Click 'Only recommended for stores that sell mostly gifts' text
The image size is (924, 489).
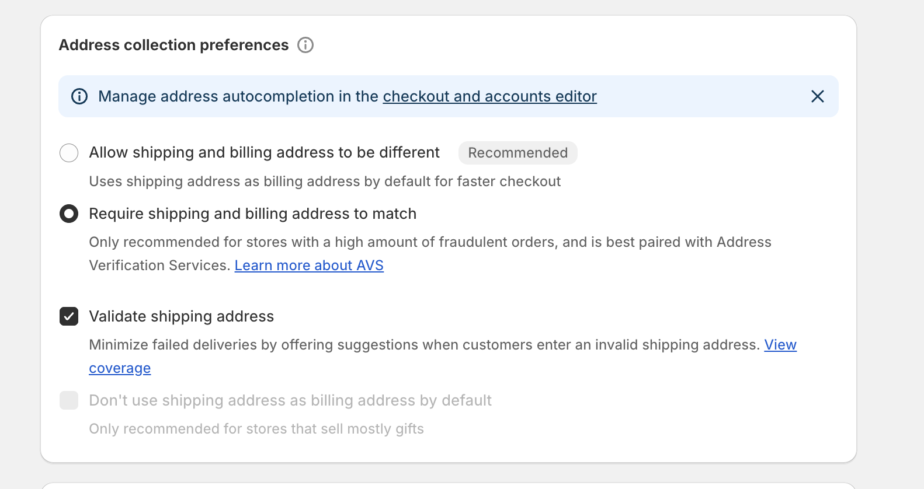(x=256, y=429)
